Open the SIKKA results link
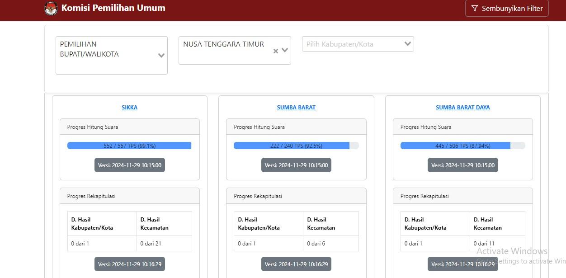The height and width of the screenshot is (278, 566). coord(129,107)
